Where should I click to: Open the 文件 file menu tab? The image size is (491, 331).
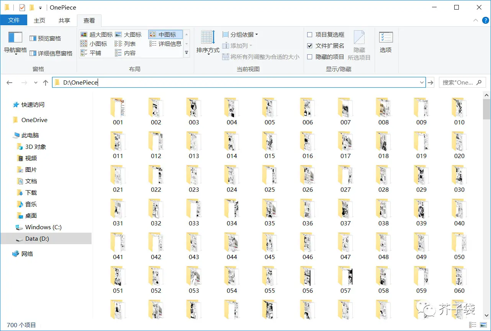(14, 20)
